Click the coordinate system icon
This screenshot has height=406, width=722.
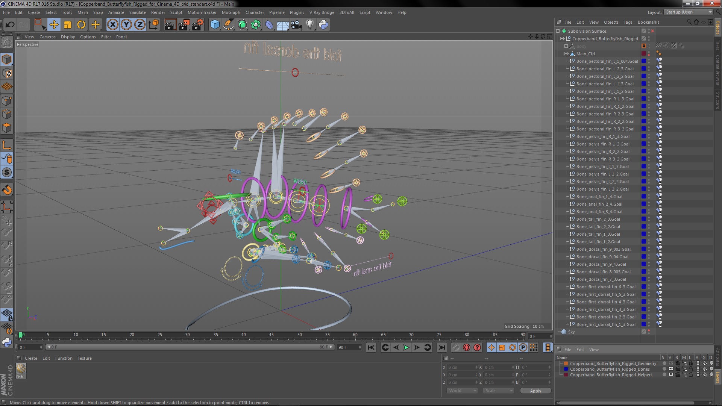153,25
